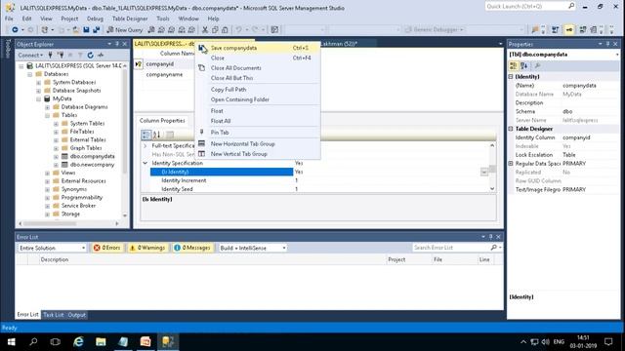Open File Explorer from the taskbar
625x351 pixels.
[x=101, y=341]
